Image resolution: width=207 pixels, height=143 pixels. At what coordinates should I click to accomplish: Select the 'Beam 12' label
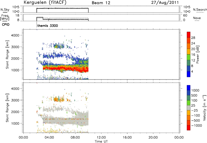click(101, 3)
